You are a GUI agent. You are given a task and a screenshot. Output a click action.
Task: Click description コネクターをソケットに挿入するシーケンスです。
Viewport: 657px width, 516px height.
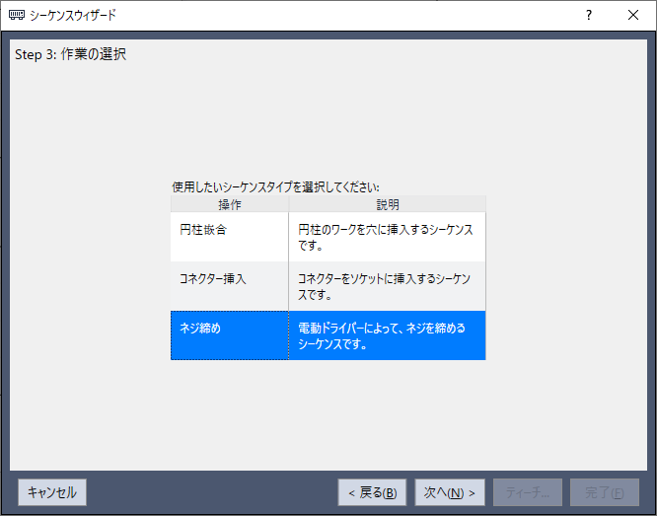[x=384, y=286]
